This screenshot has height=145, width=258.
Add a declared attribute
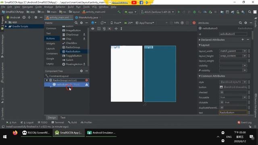243,39
